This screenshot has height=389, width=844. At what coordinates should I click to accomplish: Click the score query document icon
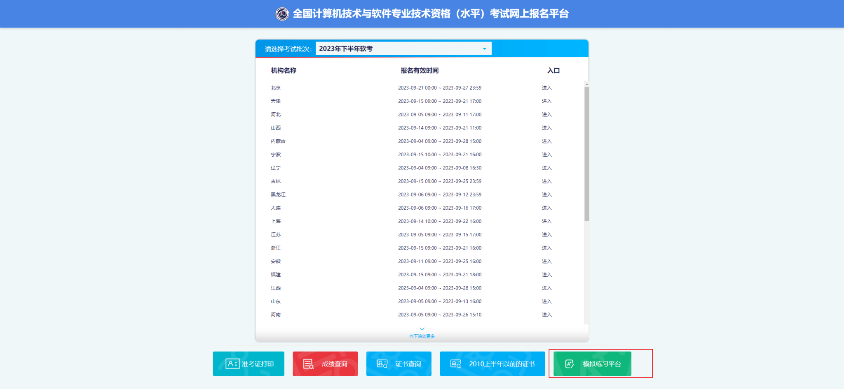point(308,364)
